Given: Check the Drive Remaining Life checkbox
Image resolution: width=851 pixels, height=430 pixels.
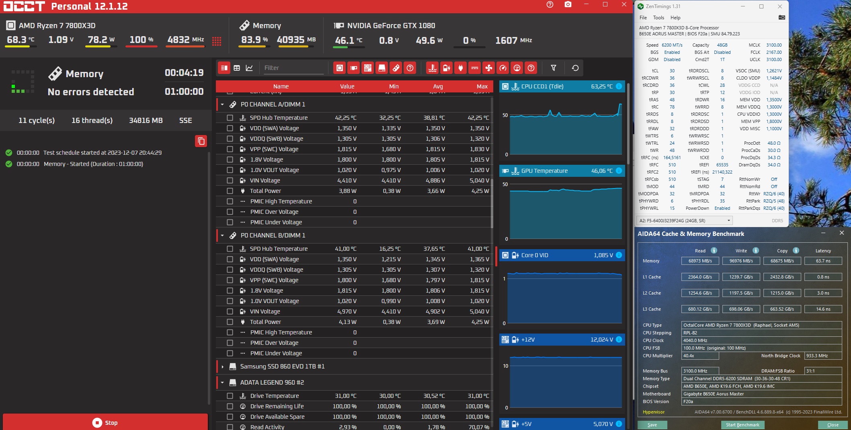Looking at the screenshot, I should [230, 406].
